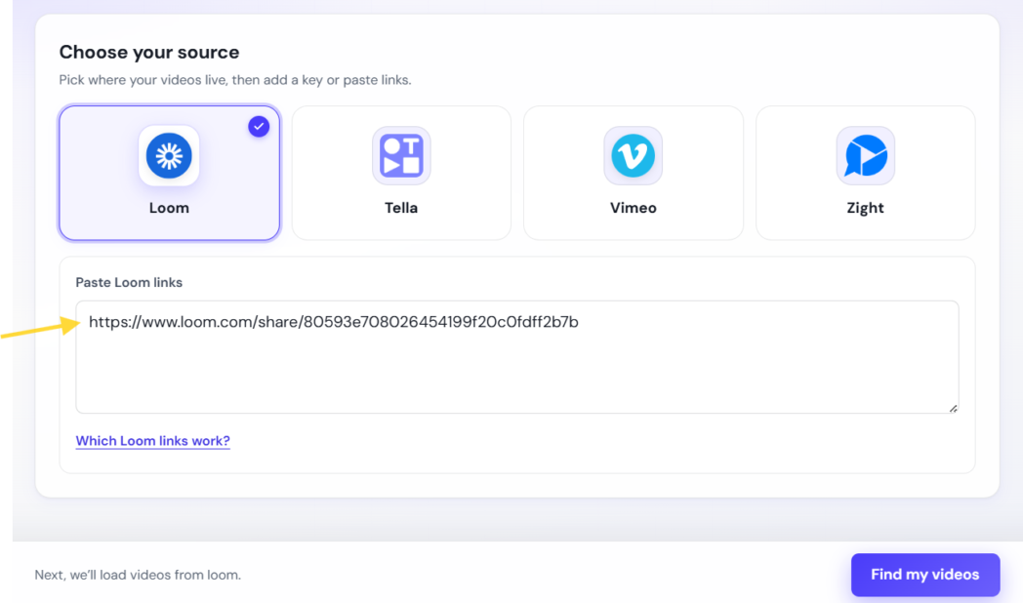This screenshot has width=1023, height=603.
Task: Select the Tella logo icon
Action: (401, 156)
